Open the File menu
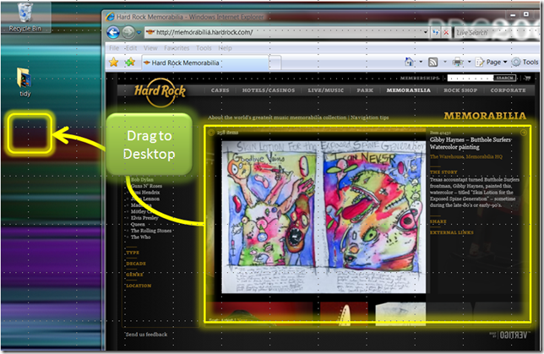The height and width of the screenshot is (354, 544). 114,48
